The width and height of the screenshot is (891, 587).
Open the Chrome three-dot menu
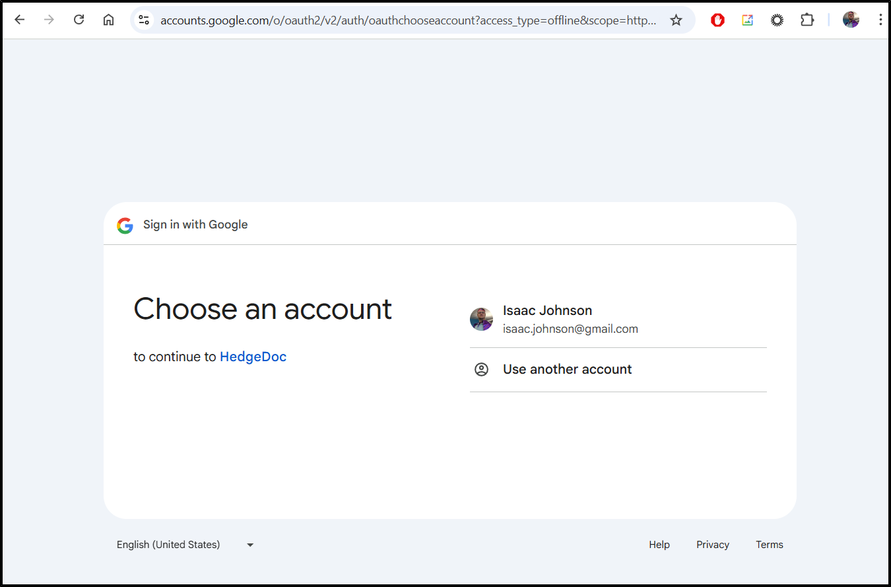880,20
